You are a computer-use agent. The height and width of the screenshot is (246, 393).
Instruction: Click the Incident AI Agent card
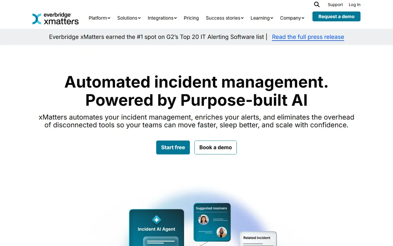coord(156,228)
